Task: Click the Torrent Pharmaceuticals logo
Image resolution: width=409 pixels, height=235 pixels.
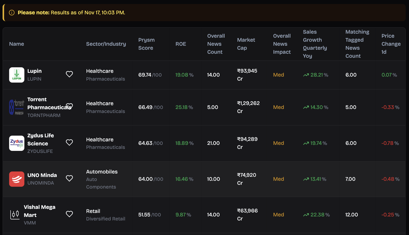Action: pyautogui.click(x=17, y=107)
